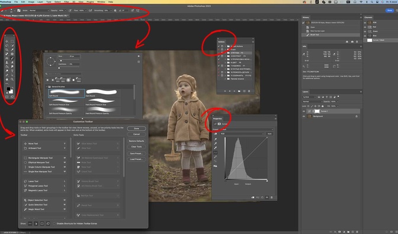Viewport: 398px width, 234px height.
Task: Select the Clone Stamp tool
Action: [x=7, y=62]
